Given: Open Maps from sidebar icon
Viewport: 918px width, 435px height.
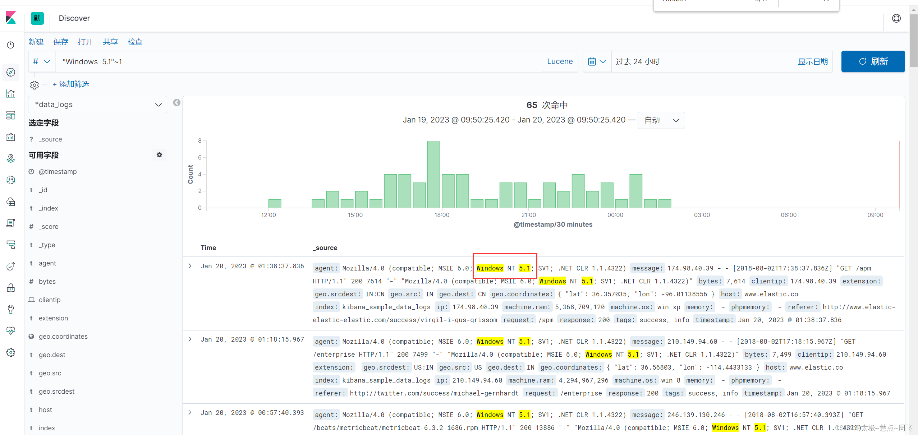Looking at the screenshot, I should 11,158.
